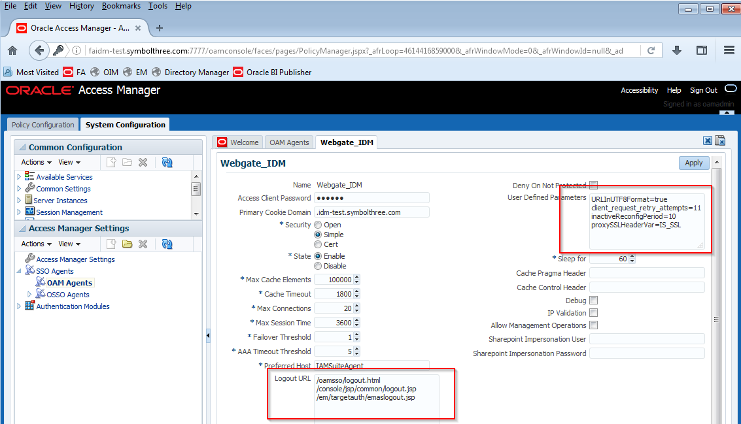Screen dimensions: 741x424
Task: Click the Sign Out link
Action: (703, 90)
